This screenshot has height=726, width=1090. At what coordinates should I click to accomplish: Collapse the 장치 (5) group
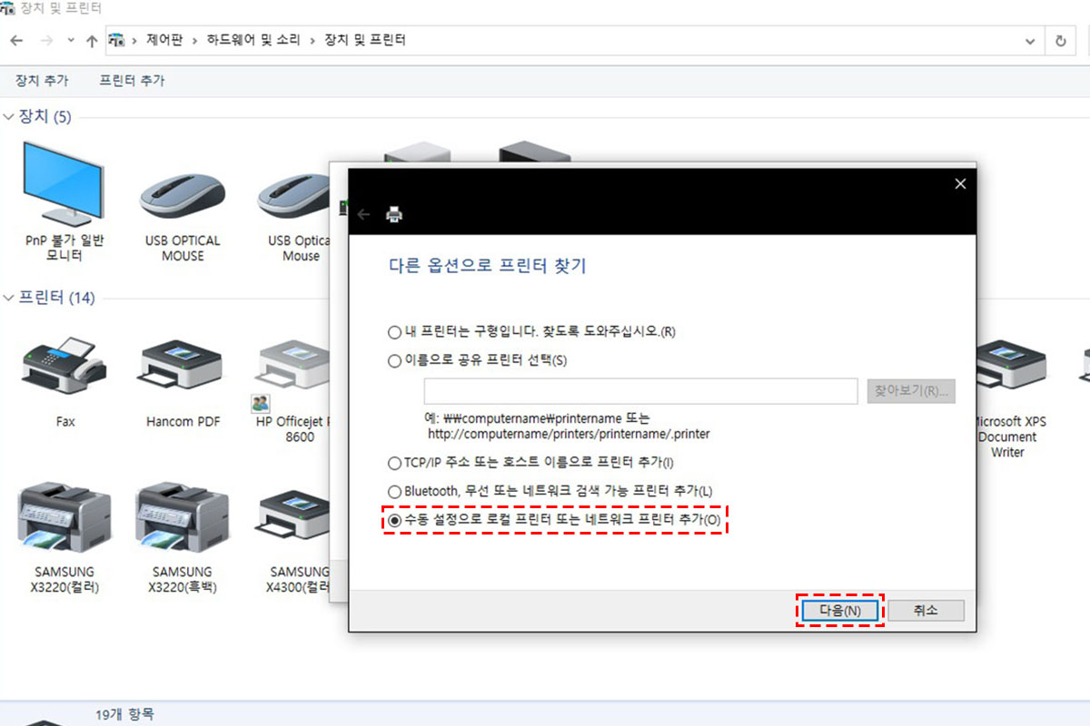pos(8,116)
